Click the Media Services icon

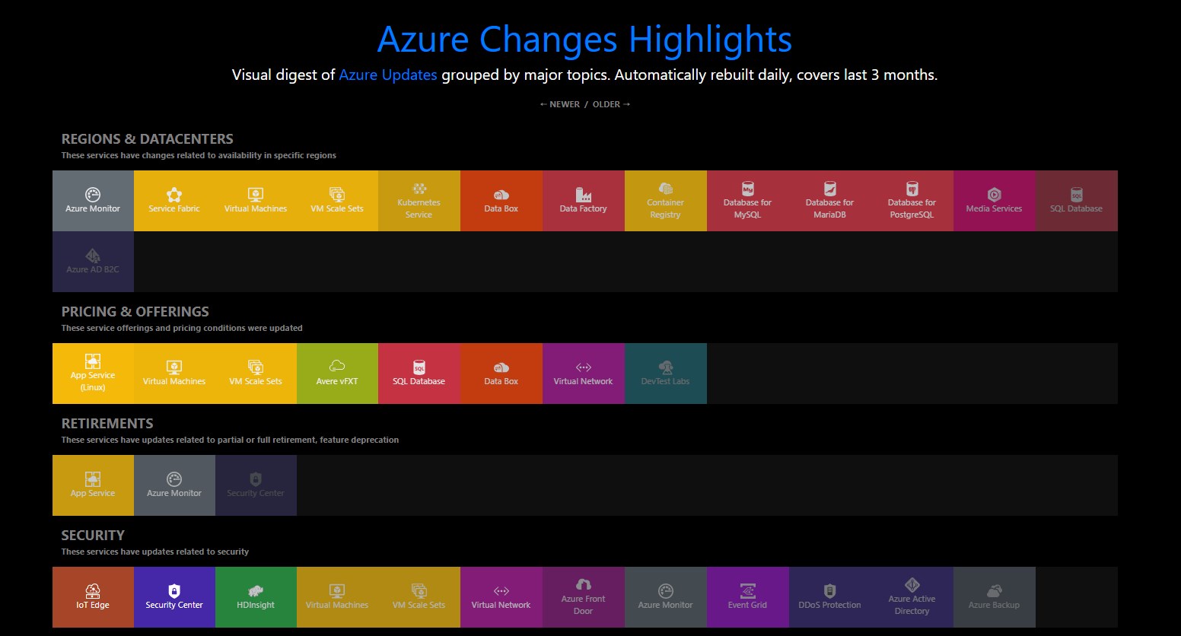point(994,200)
